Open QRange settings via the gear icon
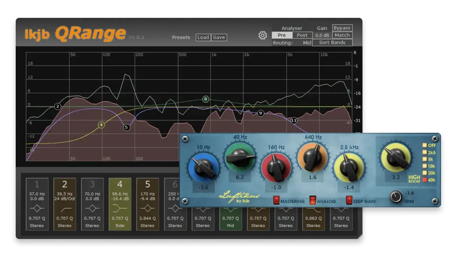 (x=263, y=35)
